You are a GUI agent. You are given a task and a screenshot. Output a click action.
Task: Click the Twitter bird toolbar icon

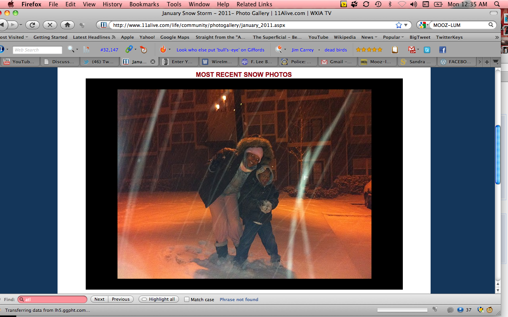tap(427, 50)
